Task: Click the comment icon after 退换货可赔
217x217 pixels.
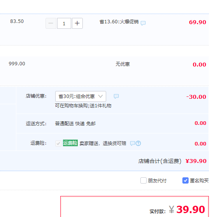Action: 133,143
